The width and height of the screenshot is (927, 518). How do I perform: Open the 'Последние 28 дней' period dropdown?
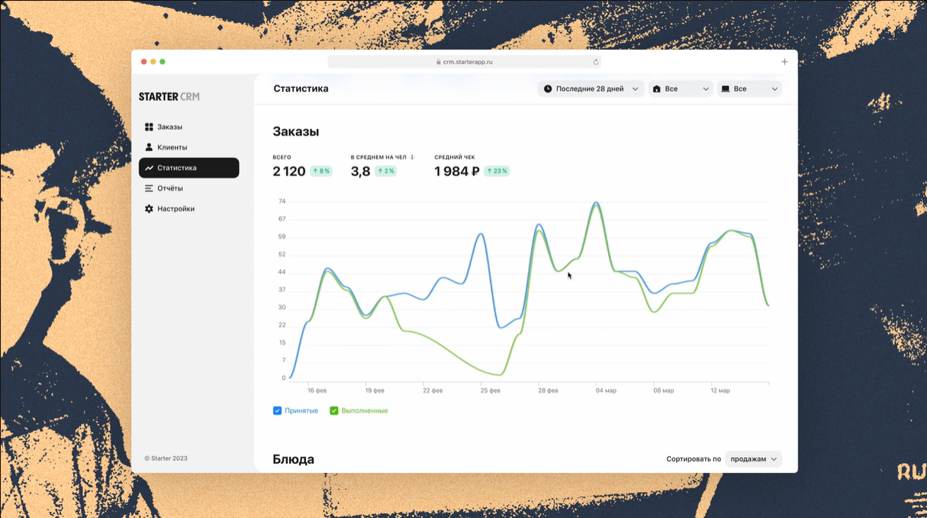click(x=591, y=89)
